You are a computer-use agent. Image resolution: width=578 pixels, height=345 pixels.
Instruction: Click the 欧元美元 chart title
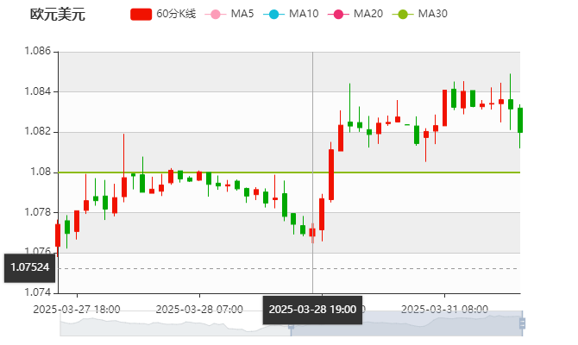[58, 15]
